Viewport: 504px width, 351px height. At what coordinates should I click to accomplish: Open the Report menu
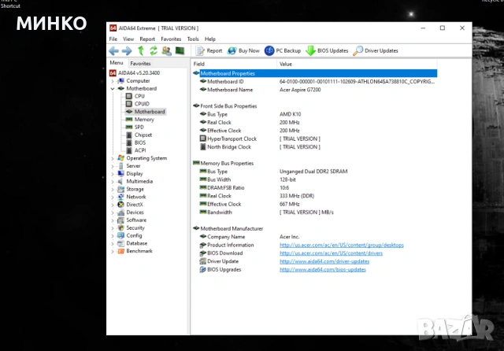coord(147,39)
